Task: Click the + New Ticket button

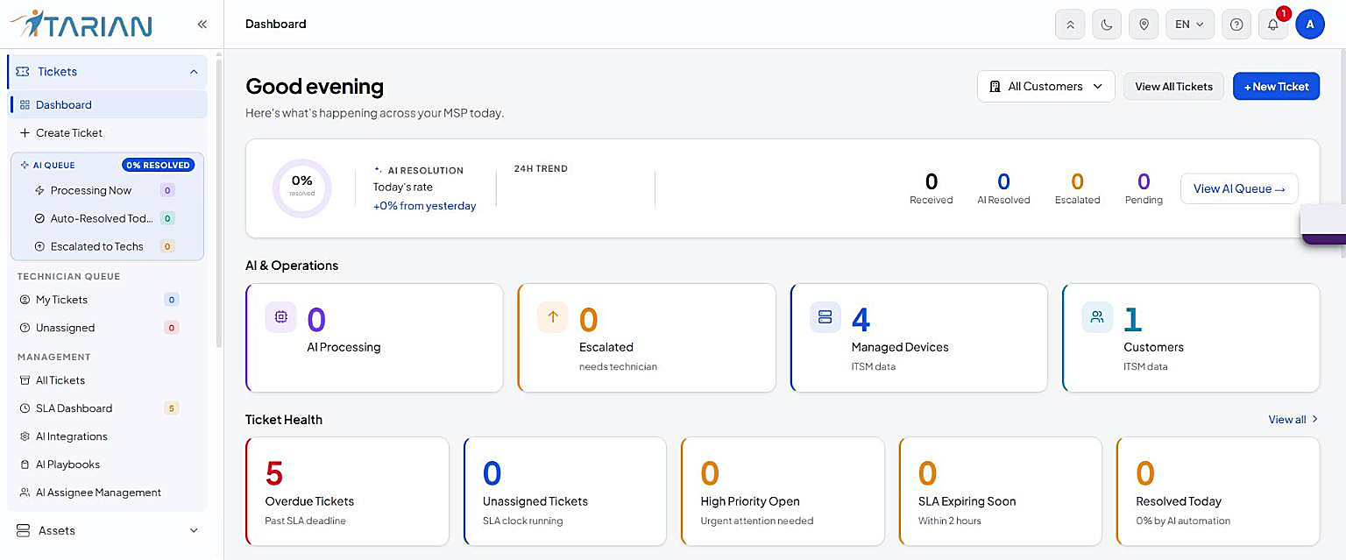Action: pos(1276,87)
